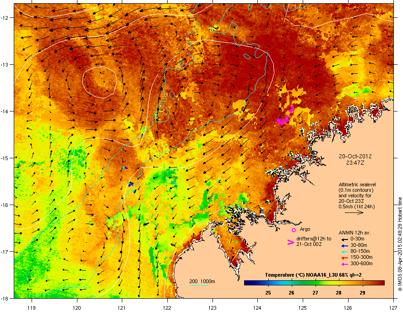Click the magenta Argo circle legend symbol

294,230
